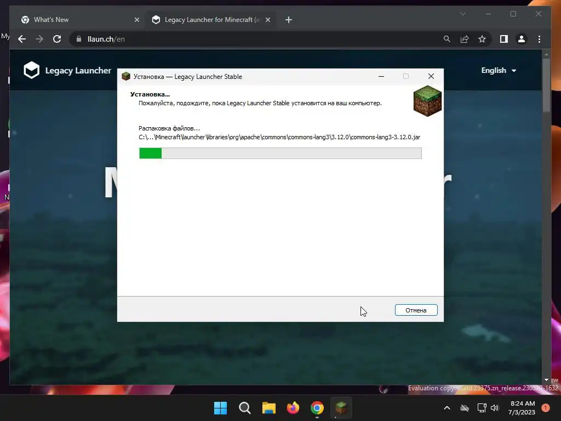Minimize the Установка installer window
This screenshot has width=561, height=421.
(x=381, y=76)
